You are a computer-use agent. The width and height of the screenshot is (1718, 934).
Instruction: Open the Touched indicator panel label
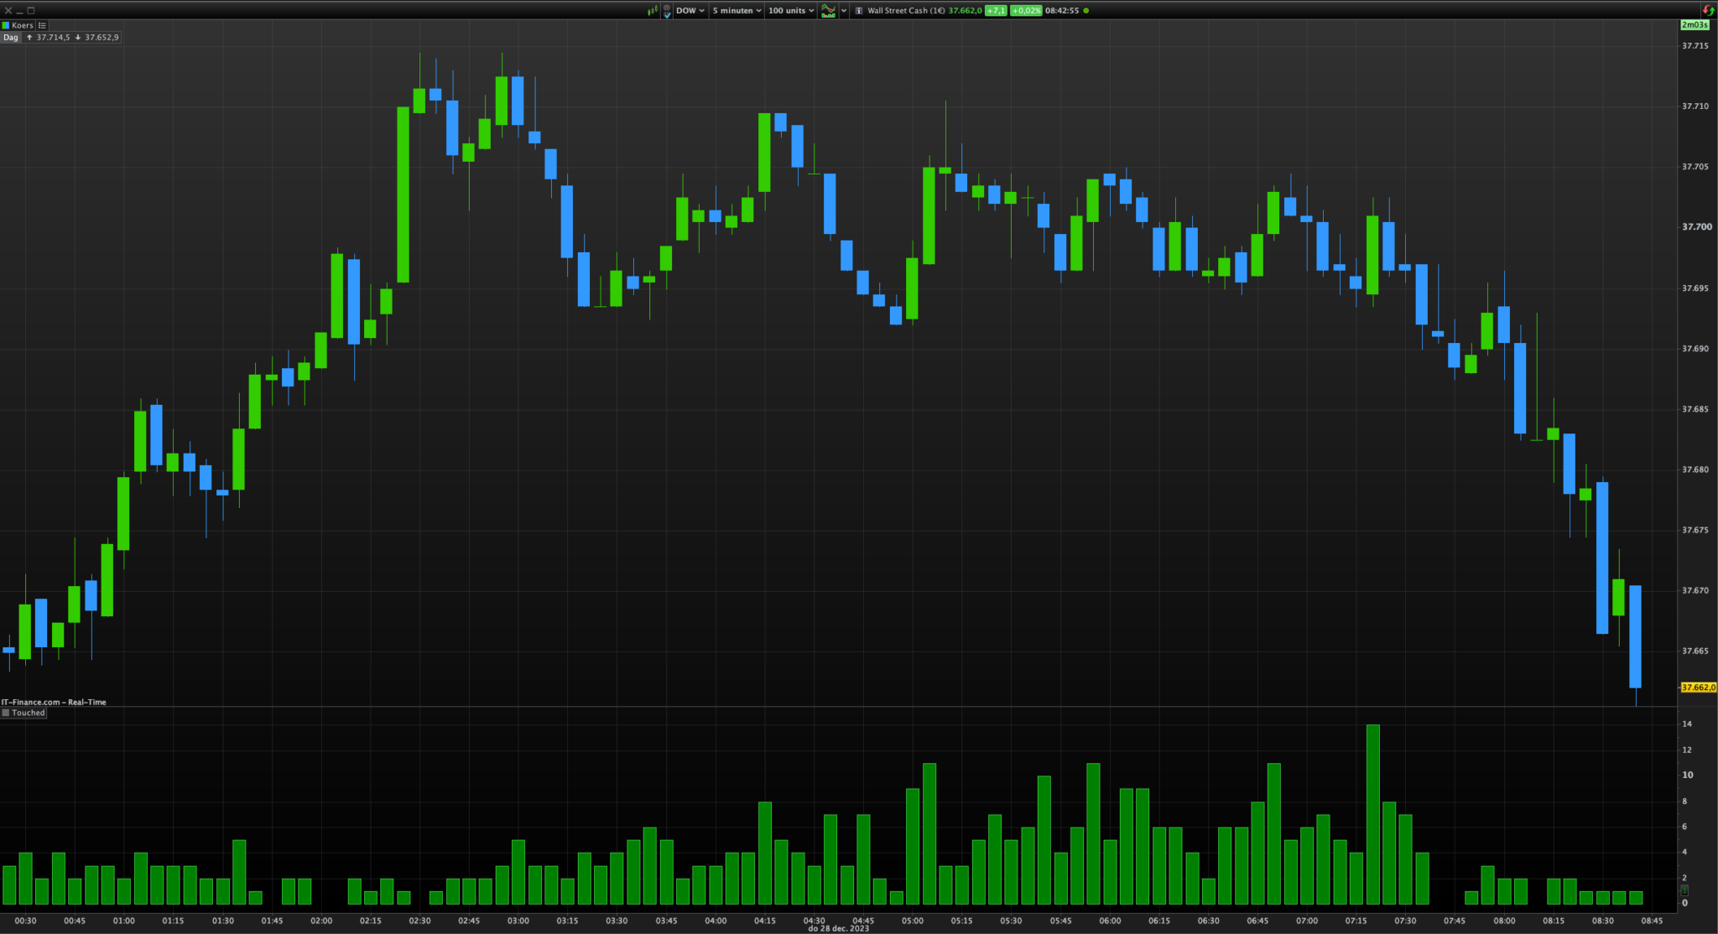[x=28, y=713]
